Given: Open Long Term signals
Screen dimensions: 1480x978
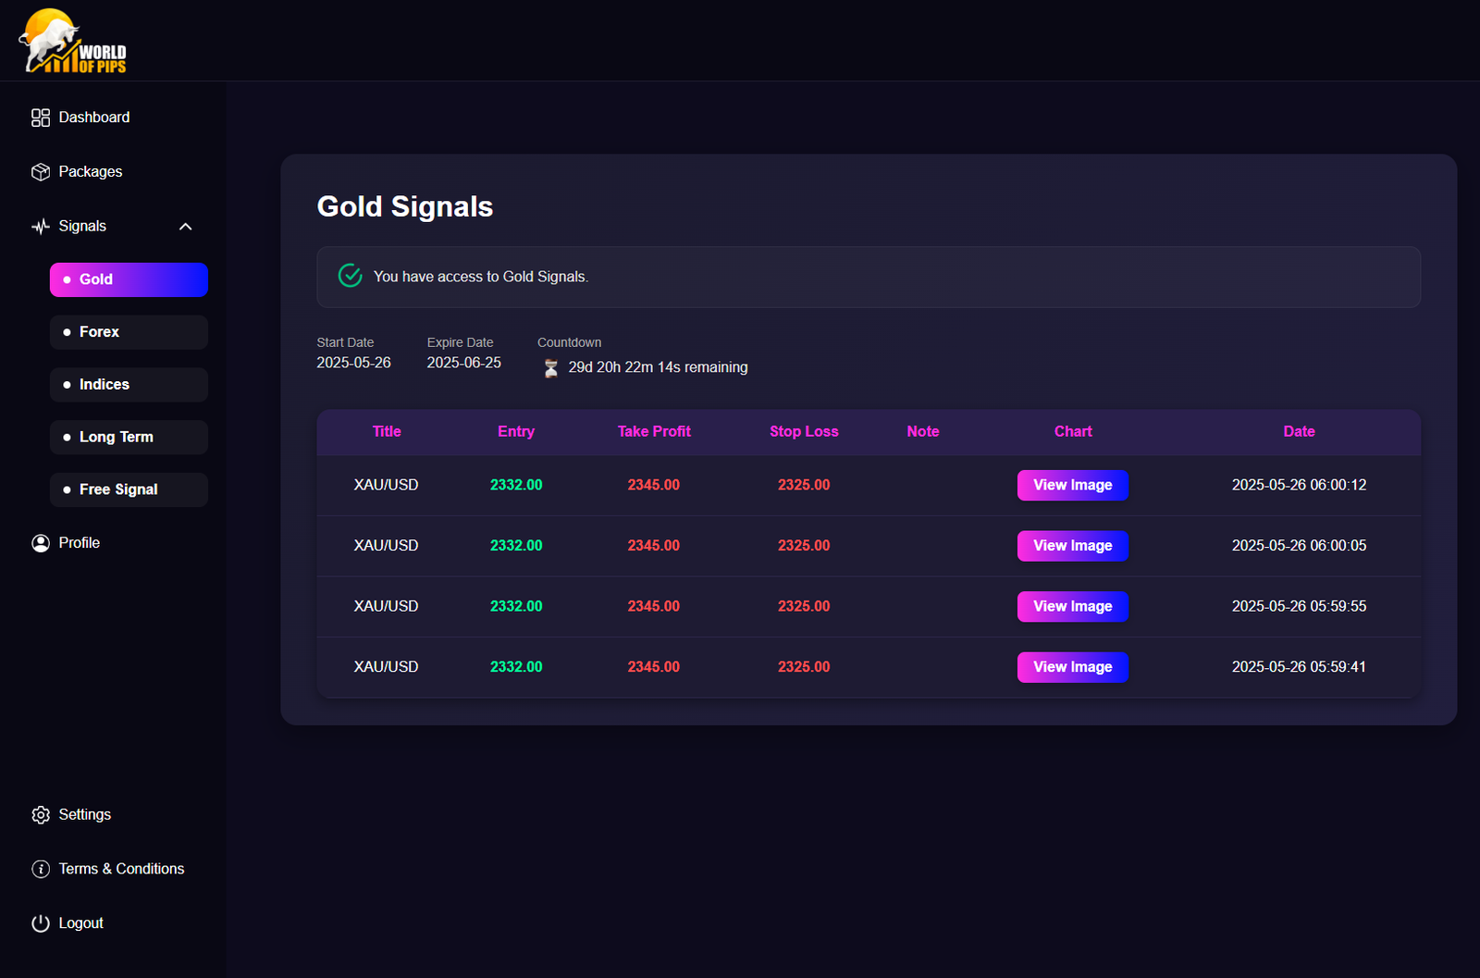Looking at the screenshot, I should [129, 438].
